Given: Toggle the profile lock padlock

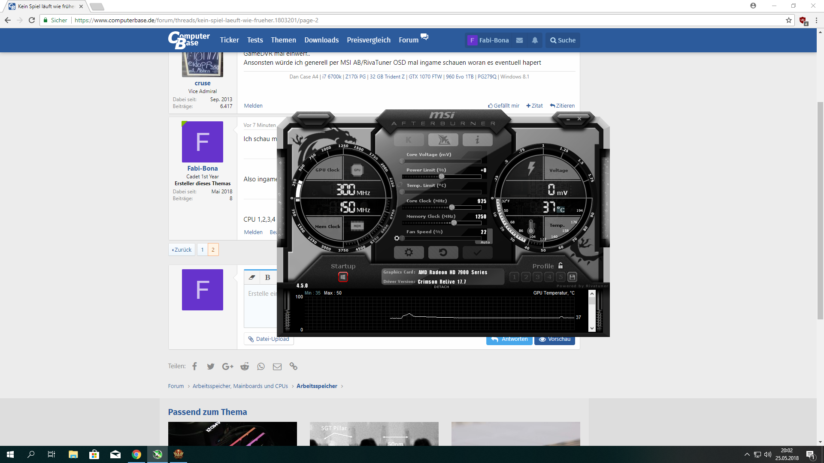Looking at the screenshot, I should 560,266.
